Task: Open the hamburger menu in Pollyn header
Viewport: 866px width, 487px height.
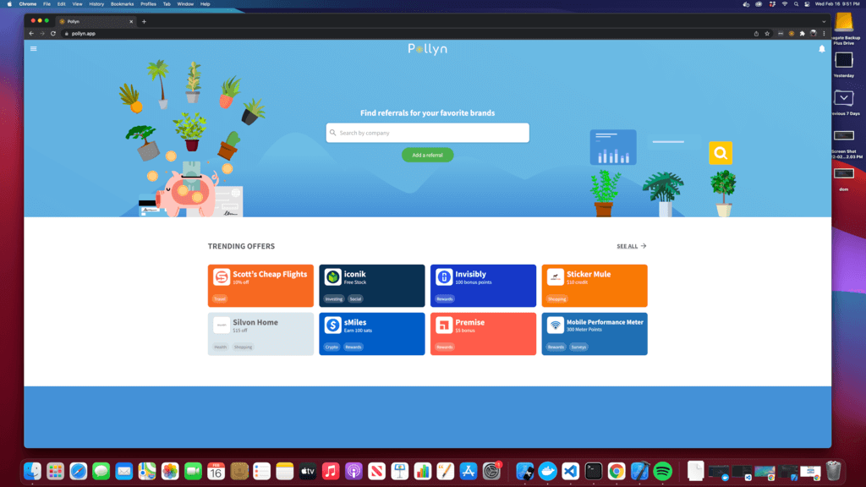Action: pyautogui.click(x=34, y=48)
